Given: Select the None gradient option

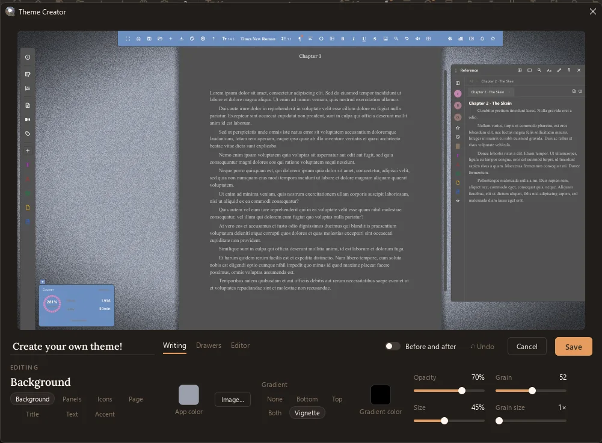Looking at the screenshot, I should pyautogui.click(x=274, y=399).
